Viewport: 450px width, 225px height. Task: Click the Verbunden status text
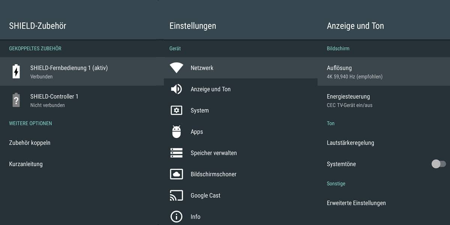[41, 76]
